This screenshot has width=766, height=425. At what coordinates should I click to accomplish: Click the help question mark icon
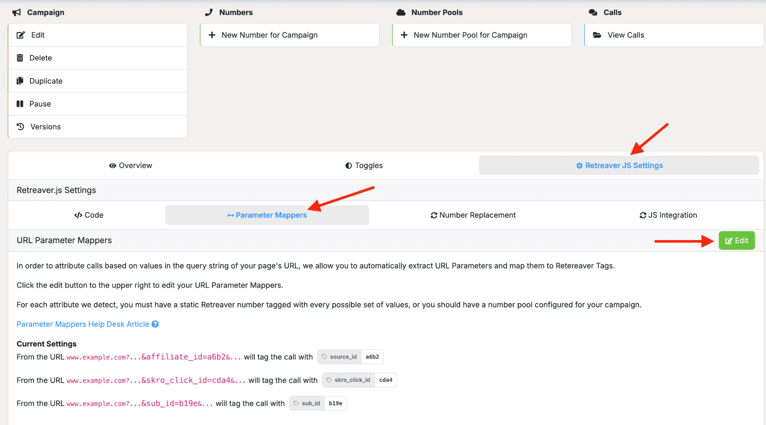[155, 324]
